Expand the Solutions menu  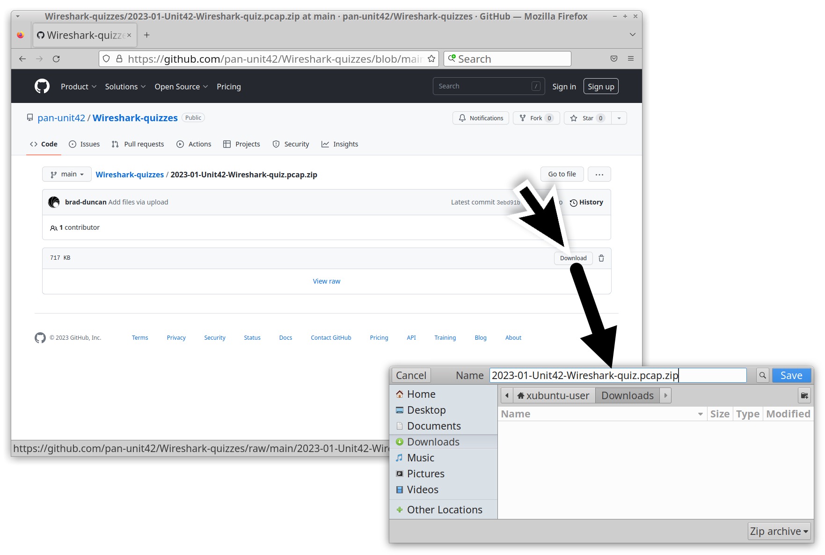[x=125, y=87]
